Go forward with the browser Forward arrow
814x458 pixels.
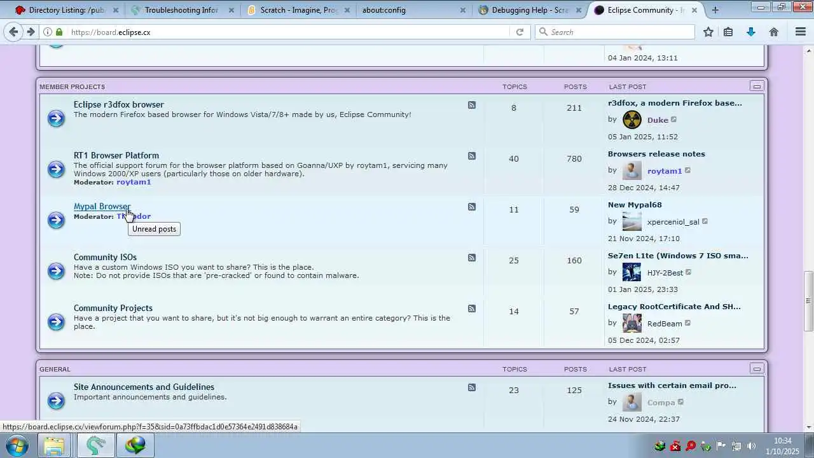(x=31, y=32)
